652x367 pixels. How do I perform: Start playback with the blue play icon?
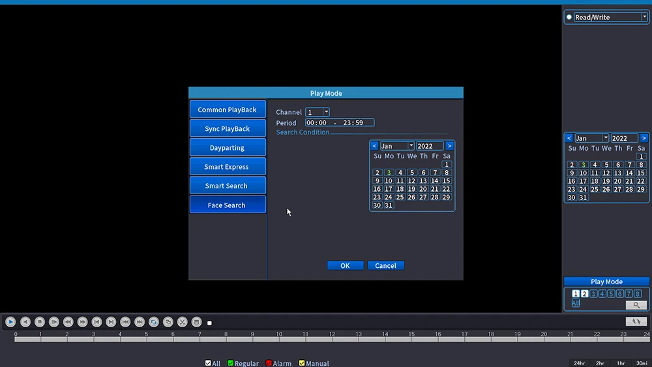point(11,322)
